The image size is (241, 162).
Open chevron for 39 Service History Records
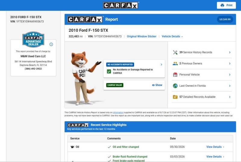click(230, 52)
